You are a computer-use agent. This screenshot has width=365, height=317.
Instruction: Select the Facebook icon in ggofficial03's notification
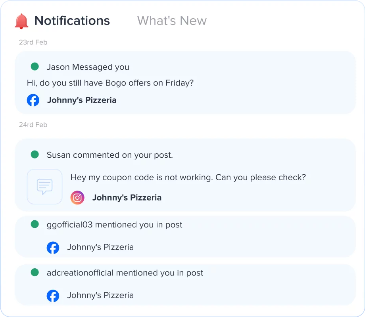[x=53, y=247]
